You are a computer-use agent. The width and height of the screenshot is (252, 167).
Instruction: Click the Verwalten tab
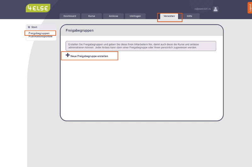coord(169,16)
